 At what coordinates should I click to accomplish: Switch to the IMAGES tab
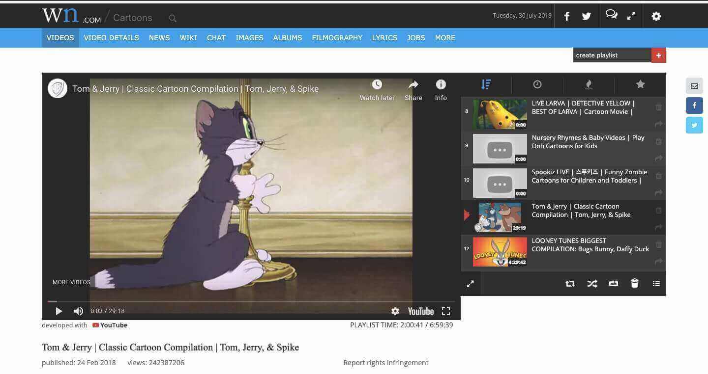(249, 38)
